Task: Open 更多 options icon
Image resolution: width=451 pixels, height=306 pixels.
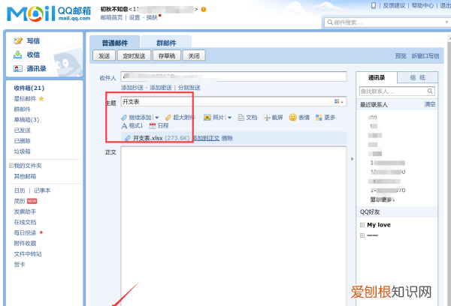Action: [x=319, y=118]
